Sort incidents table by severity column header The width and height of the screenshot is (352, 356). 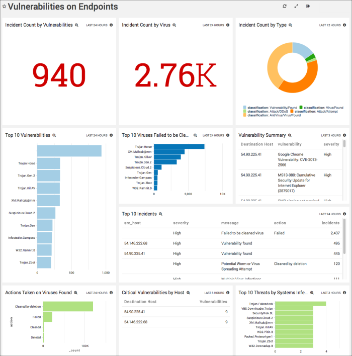[181, 223]
